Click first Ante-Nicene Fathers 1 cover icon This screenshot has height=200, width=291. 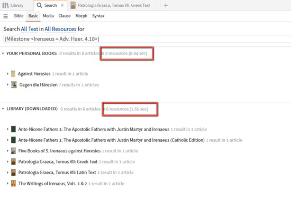tap(13, 129)
